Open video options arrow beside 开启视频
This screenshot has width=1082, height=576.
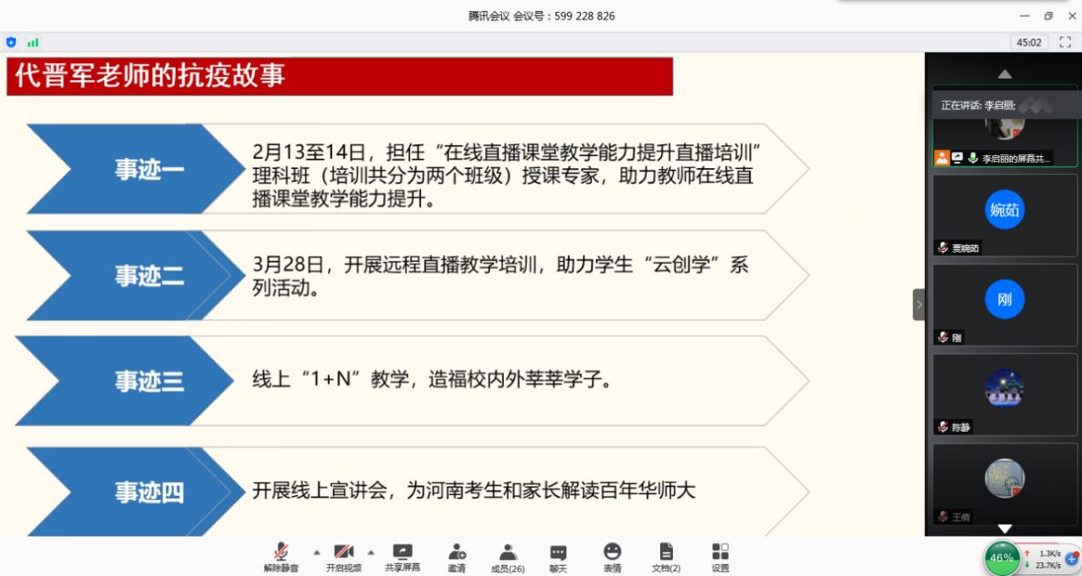tap(371, 551)
